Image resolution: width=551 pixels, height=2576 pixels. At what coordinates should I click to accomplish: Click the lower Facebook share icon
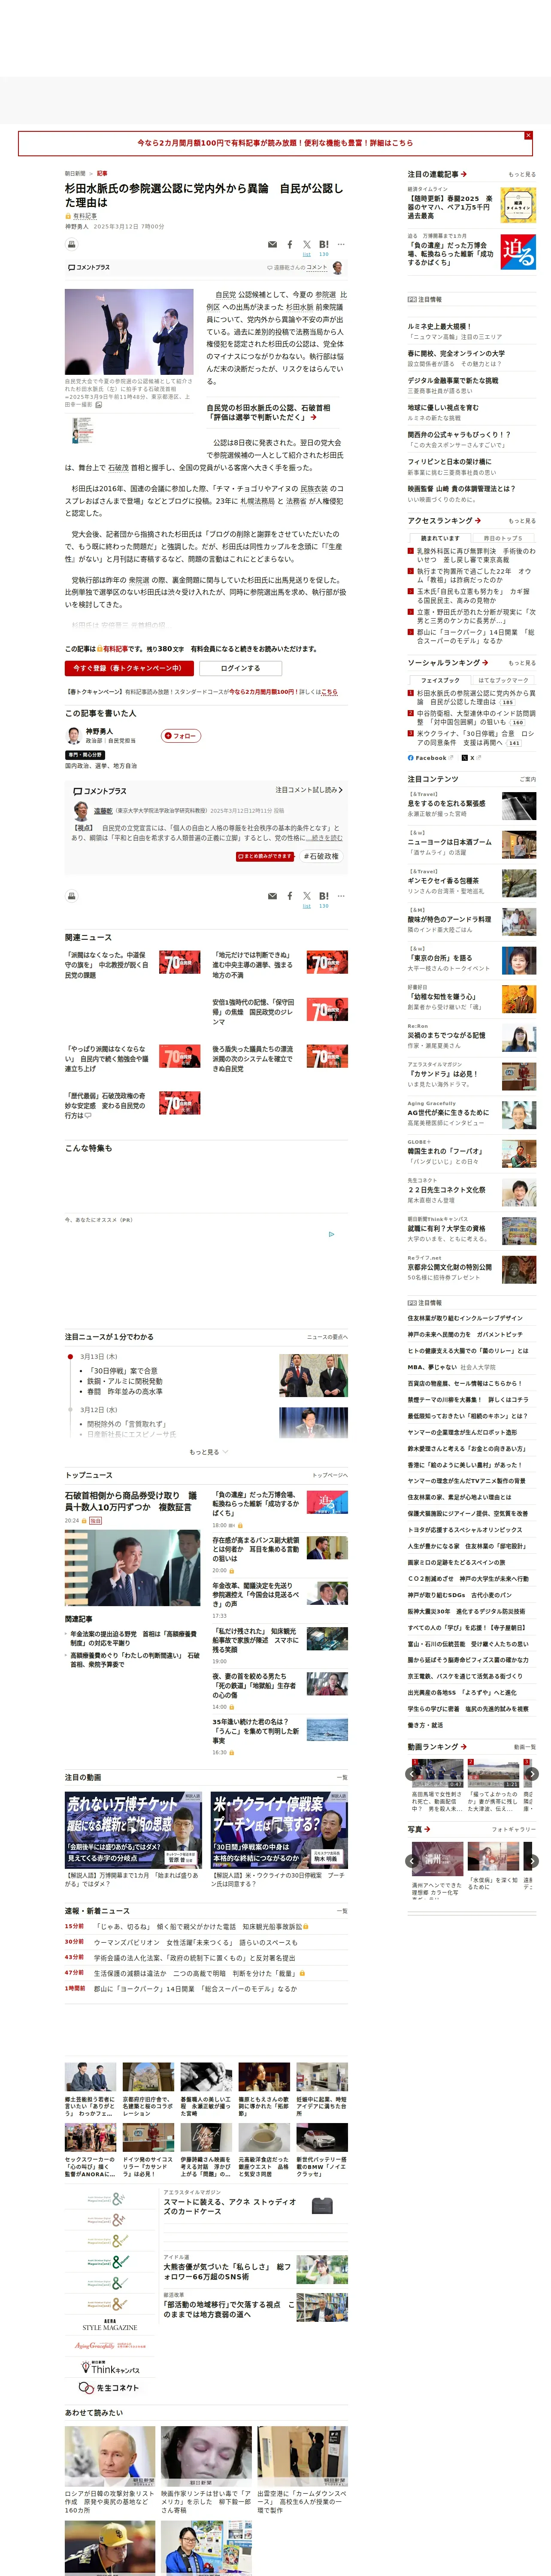click(x=290, y=896)
